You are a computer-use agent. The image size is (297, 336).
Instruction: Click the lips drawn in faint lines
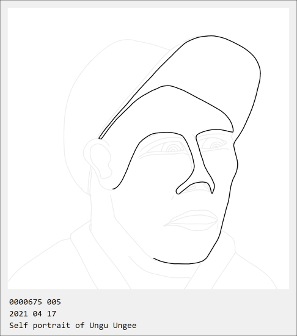191,221
